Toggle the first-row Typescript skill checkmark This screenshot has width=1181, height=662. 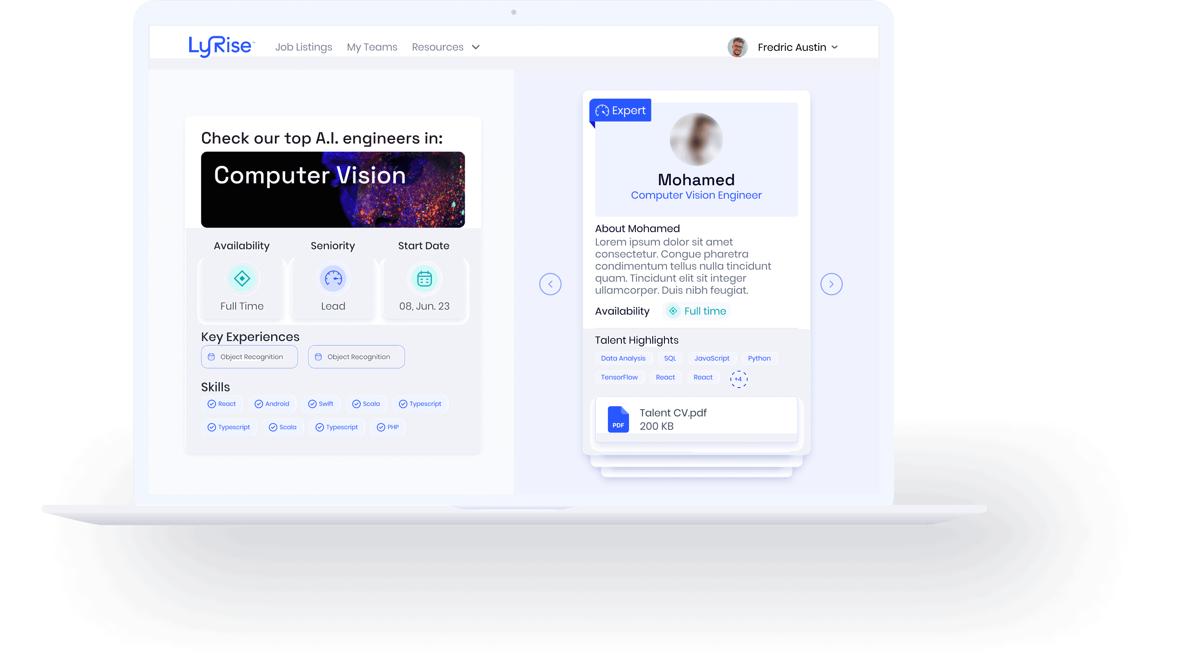(403, 404)
